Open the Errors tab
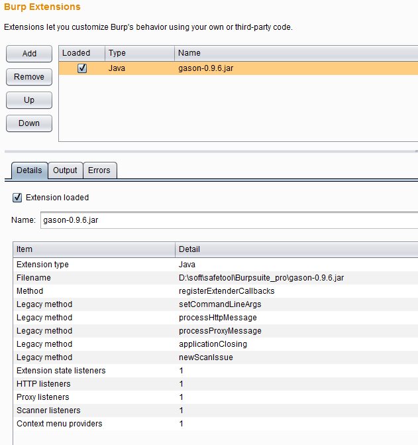 coord(99,170)
